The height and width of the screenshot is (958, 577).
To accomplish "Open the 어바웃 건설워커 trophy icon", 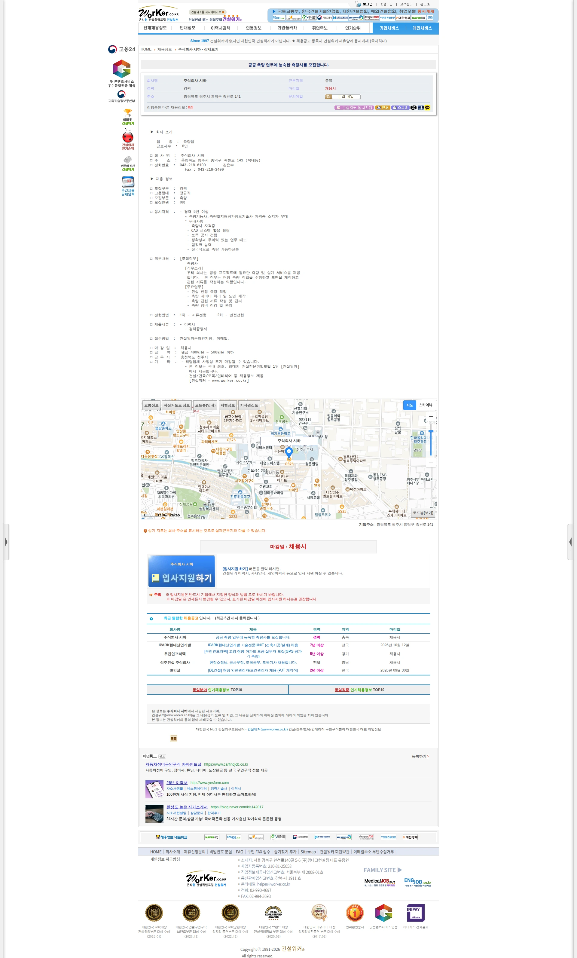I will pos(127,117).
